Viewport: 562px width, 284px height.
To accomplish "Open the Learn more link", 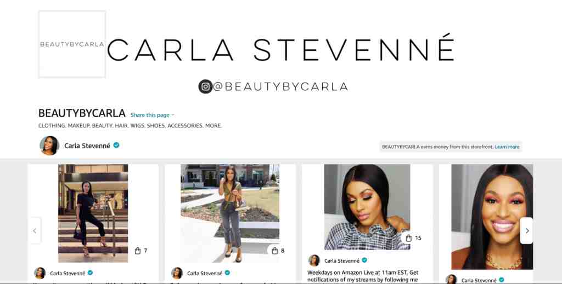I will coord(507,147).
